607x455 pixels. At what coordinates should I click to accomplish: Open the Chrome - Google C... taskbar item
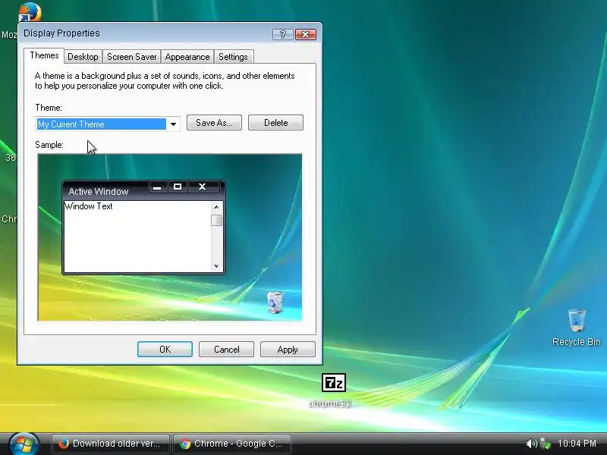pos(232,444)
